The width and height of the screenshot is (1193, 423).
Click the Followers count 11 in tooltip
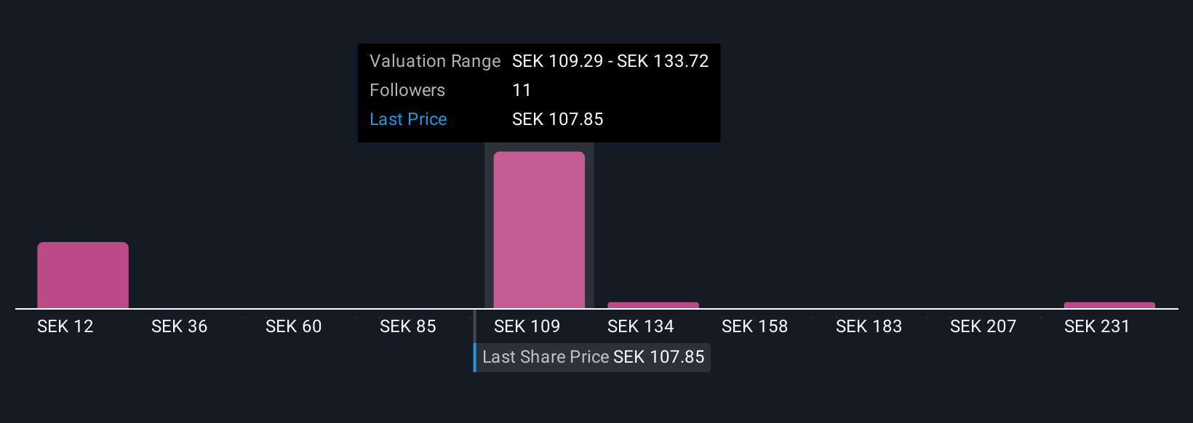tap(522, 90)
